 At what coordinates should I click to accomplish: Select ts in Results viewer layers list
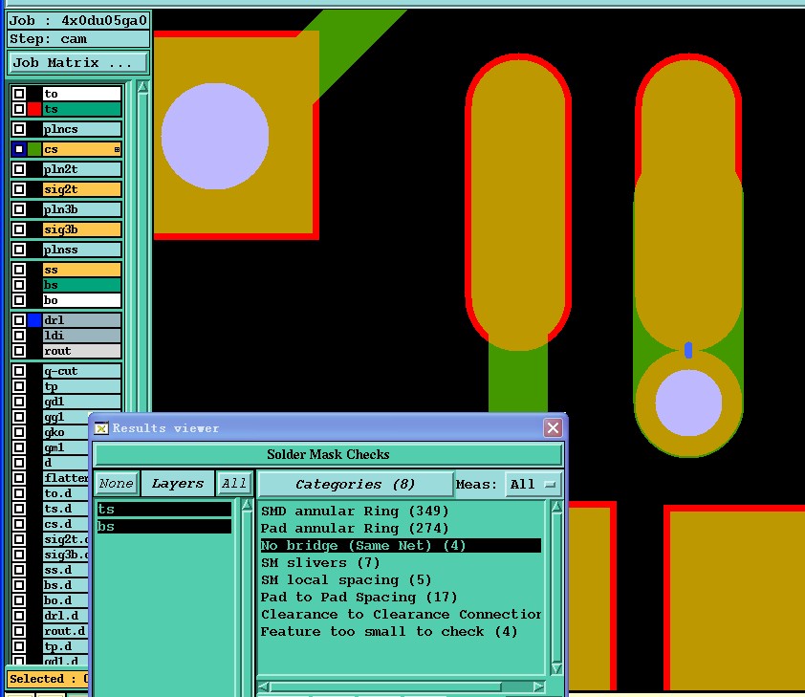(163, 510)
